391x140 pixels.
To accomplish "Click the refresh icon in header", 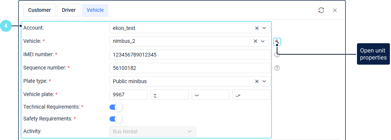I will point(321,10).
